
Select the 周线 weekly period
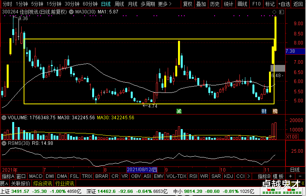119,4
